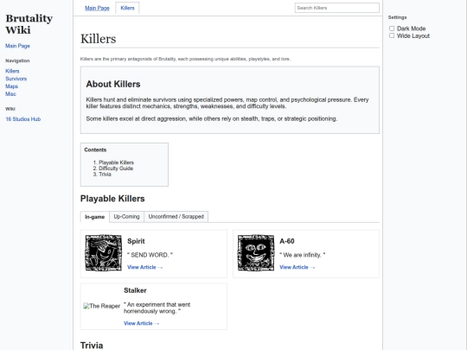Click the A-60 card title
The width and height of the screenshot is (467, 350).
point(287,241)
